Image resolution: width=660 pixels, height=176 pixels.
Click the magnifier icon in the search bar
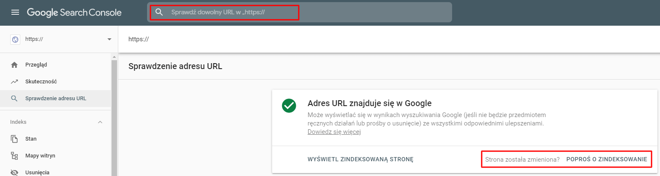tap(159, 12)
